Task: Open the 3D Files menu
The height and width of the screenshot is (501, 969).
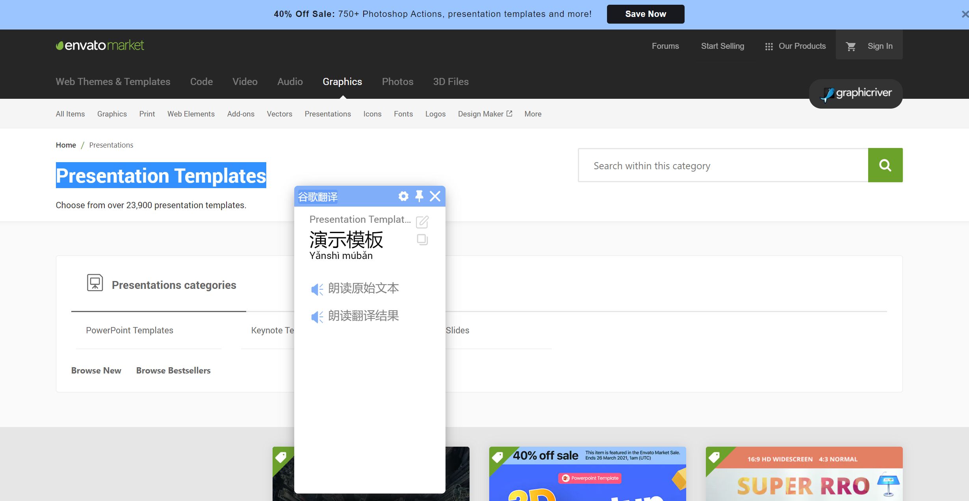Action: click(x=451, y=81)
